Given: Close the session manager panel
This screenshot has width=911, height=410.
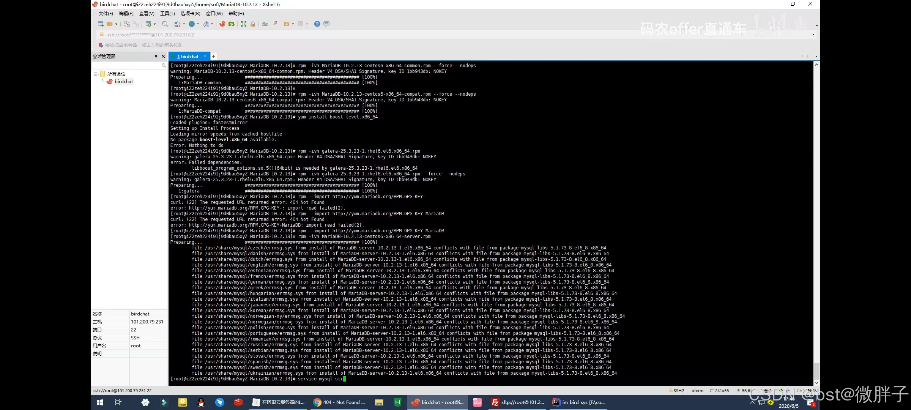Looking at the screenshot, I should [163, 56].
